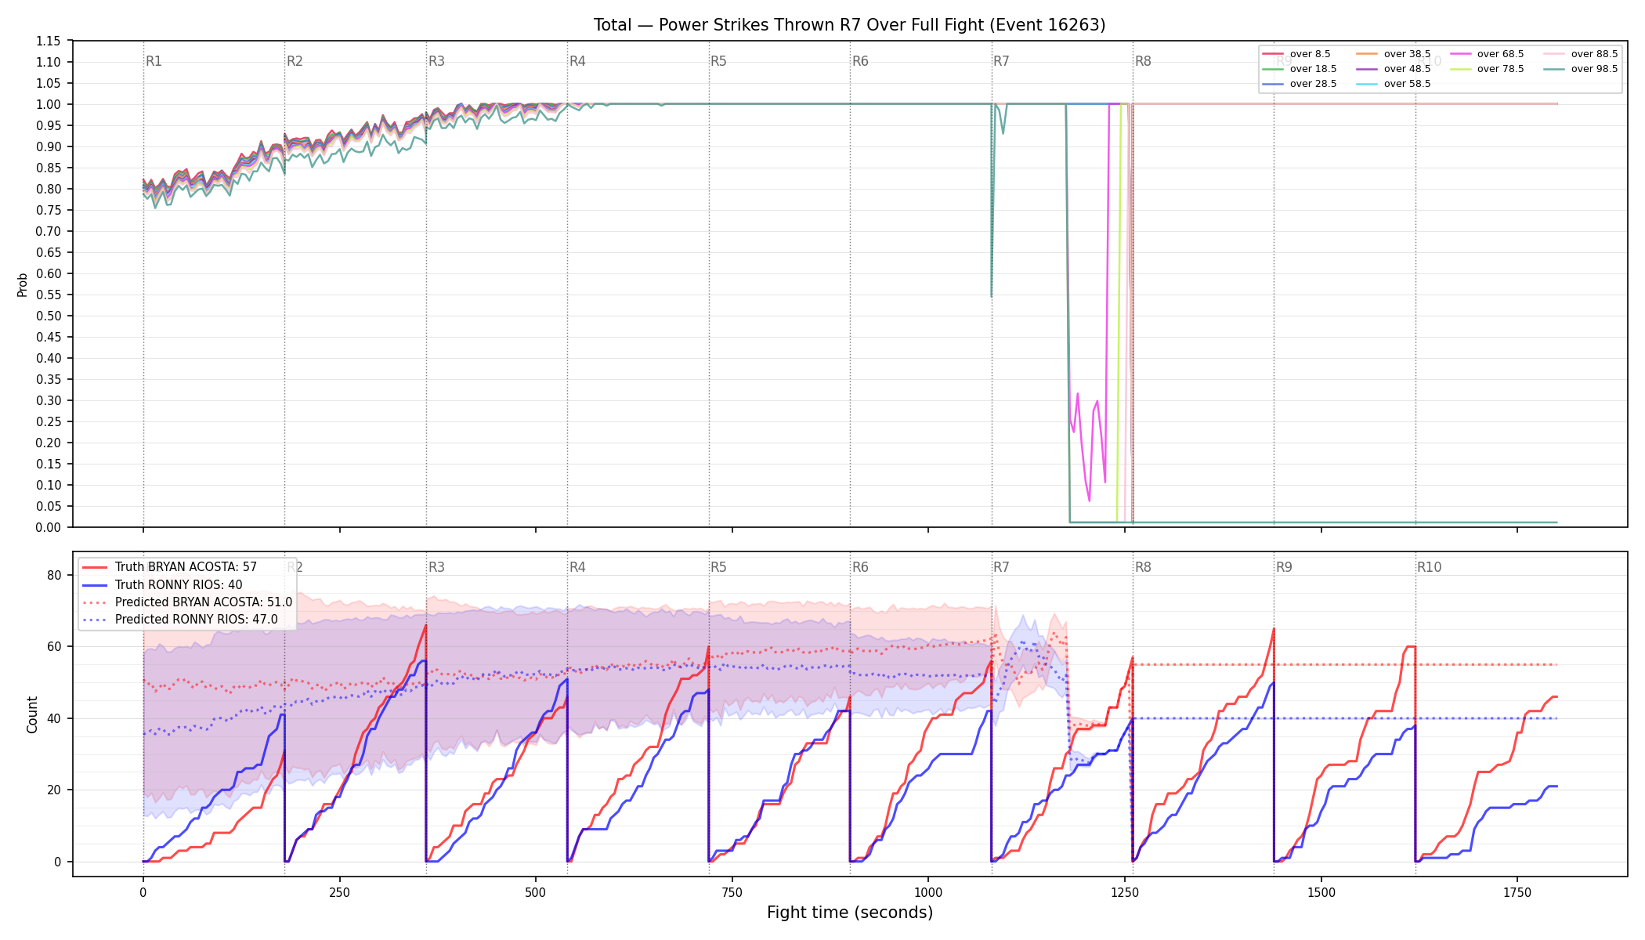This screenshot has height=940, width=1645.
Task: Click the chart title mentioning Event 16263
Action: [x=850, y=25]
